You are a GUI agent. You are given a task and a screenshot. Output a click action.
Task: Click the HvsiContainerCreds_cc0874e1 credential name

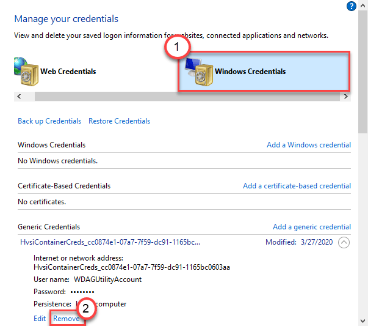coord(110,242)
